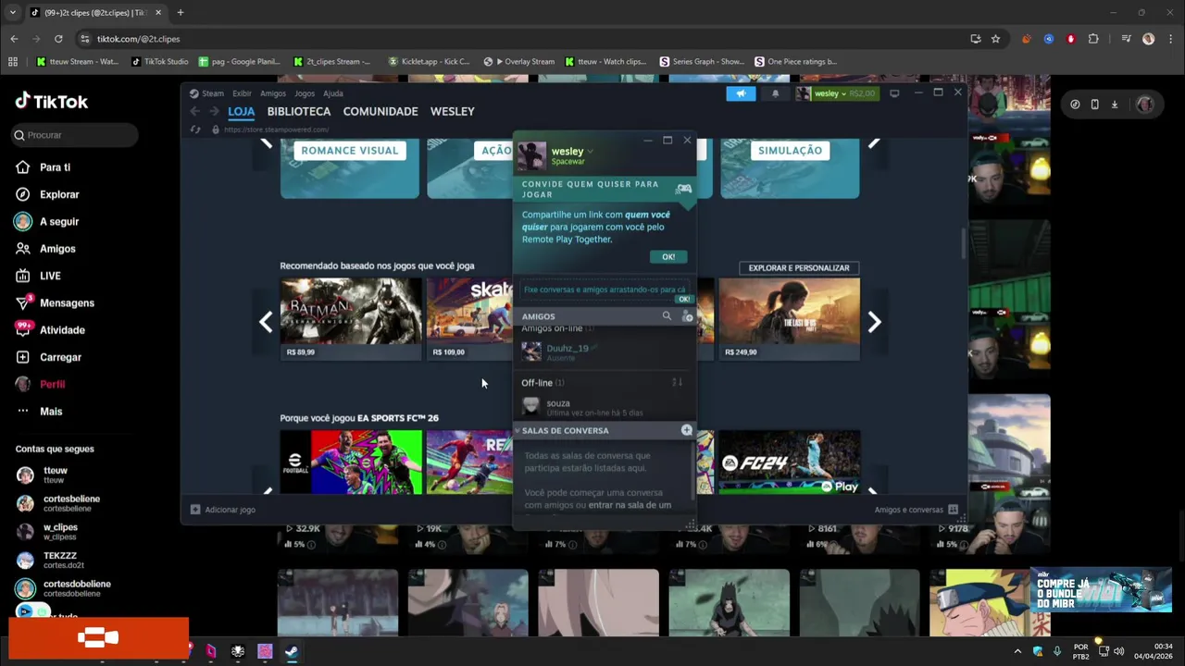This screenshot has width=1185, height=666.
Task: Click the TikTok coins icon top right
Action: click(x=1075, y=105)
